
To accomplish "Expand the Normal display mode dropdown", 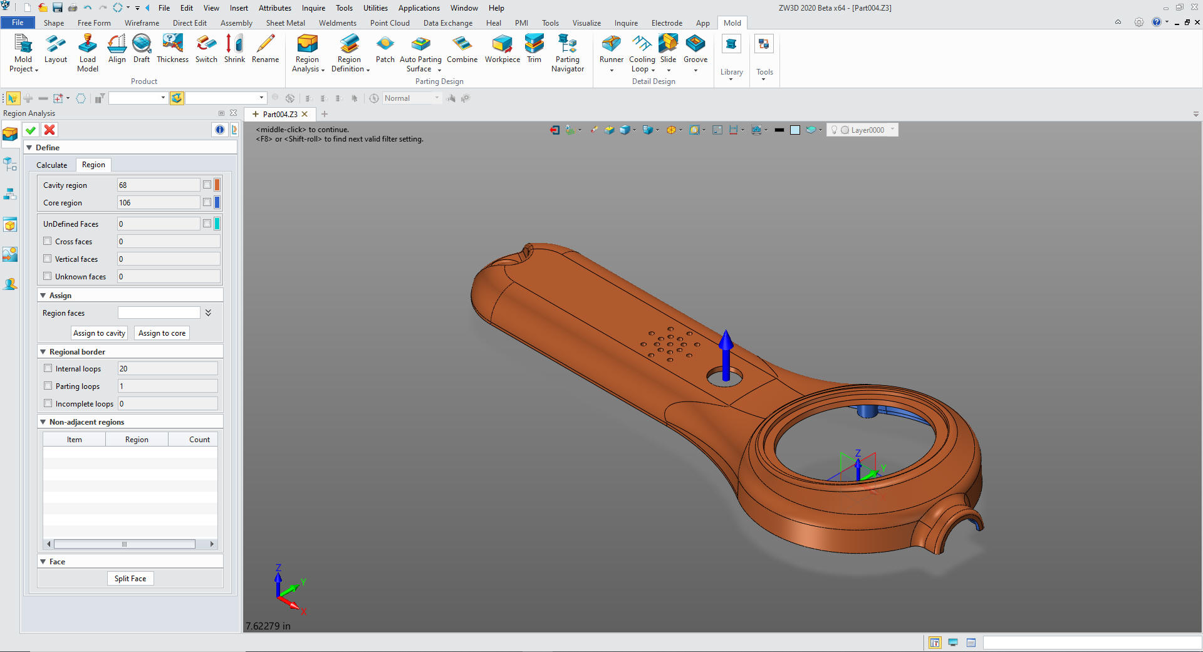I will (437, 98).
